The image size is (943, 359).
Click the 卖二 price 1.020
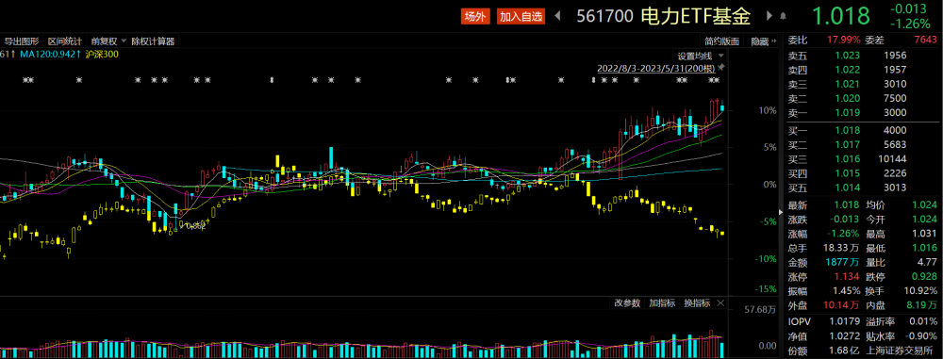point(847,99)
